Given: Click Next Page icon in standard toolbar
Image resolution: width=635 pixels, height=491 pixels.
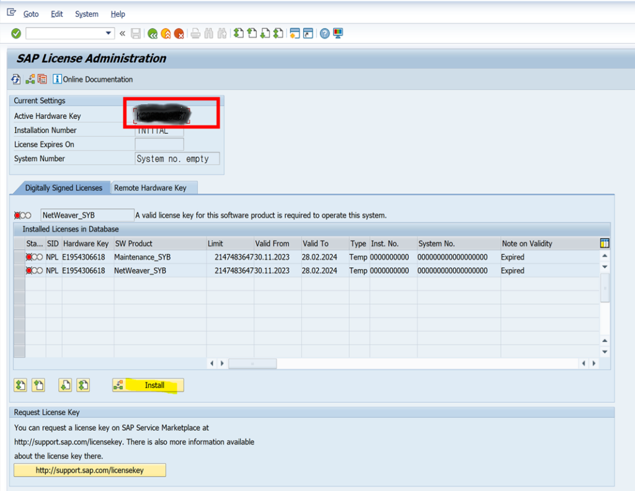Looking at the screenshot, I should point(265,33).
